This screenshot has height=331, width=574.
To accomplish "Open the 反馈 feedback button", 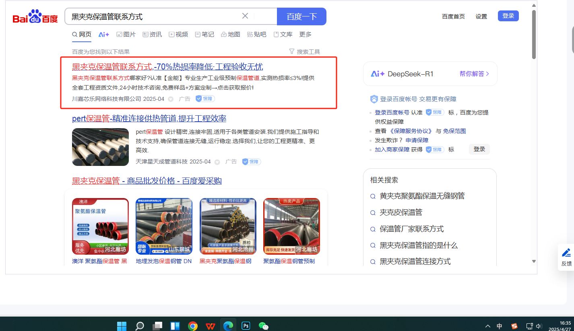I will tap(566, 257).
